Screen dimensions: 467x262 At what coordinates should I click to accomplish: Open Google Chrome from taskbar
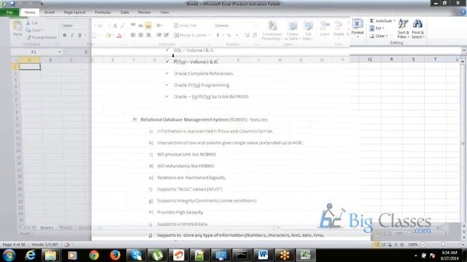click(94, 255)
